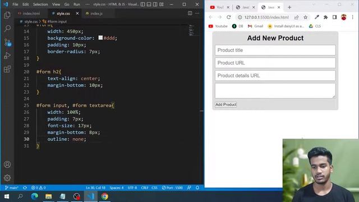The image size is (359, 202).
Task: Toggle the primary side bar layout icon
Action: click(x=142, y=4)
